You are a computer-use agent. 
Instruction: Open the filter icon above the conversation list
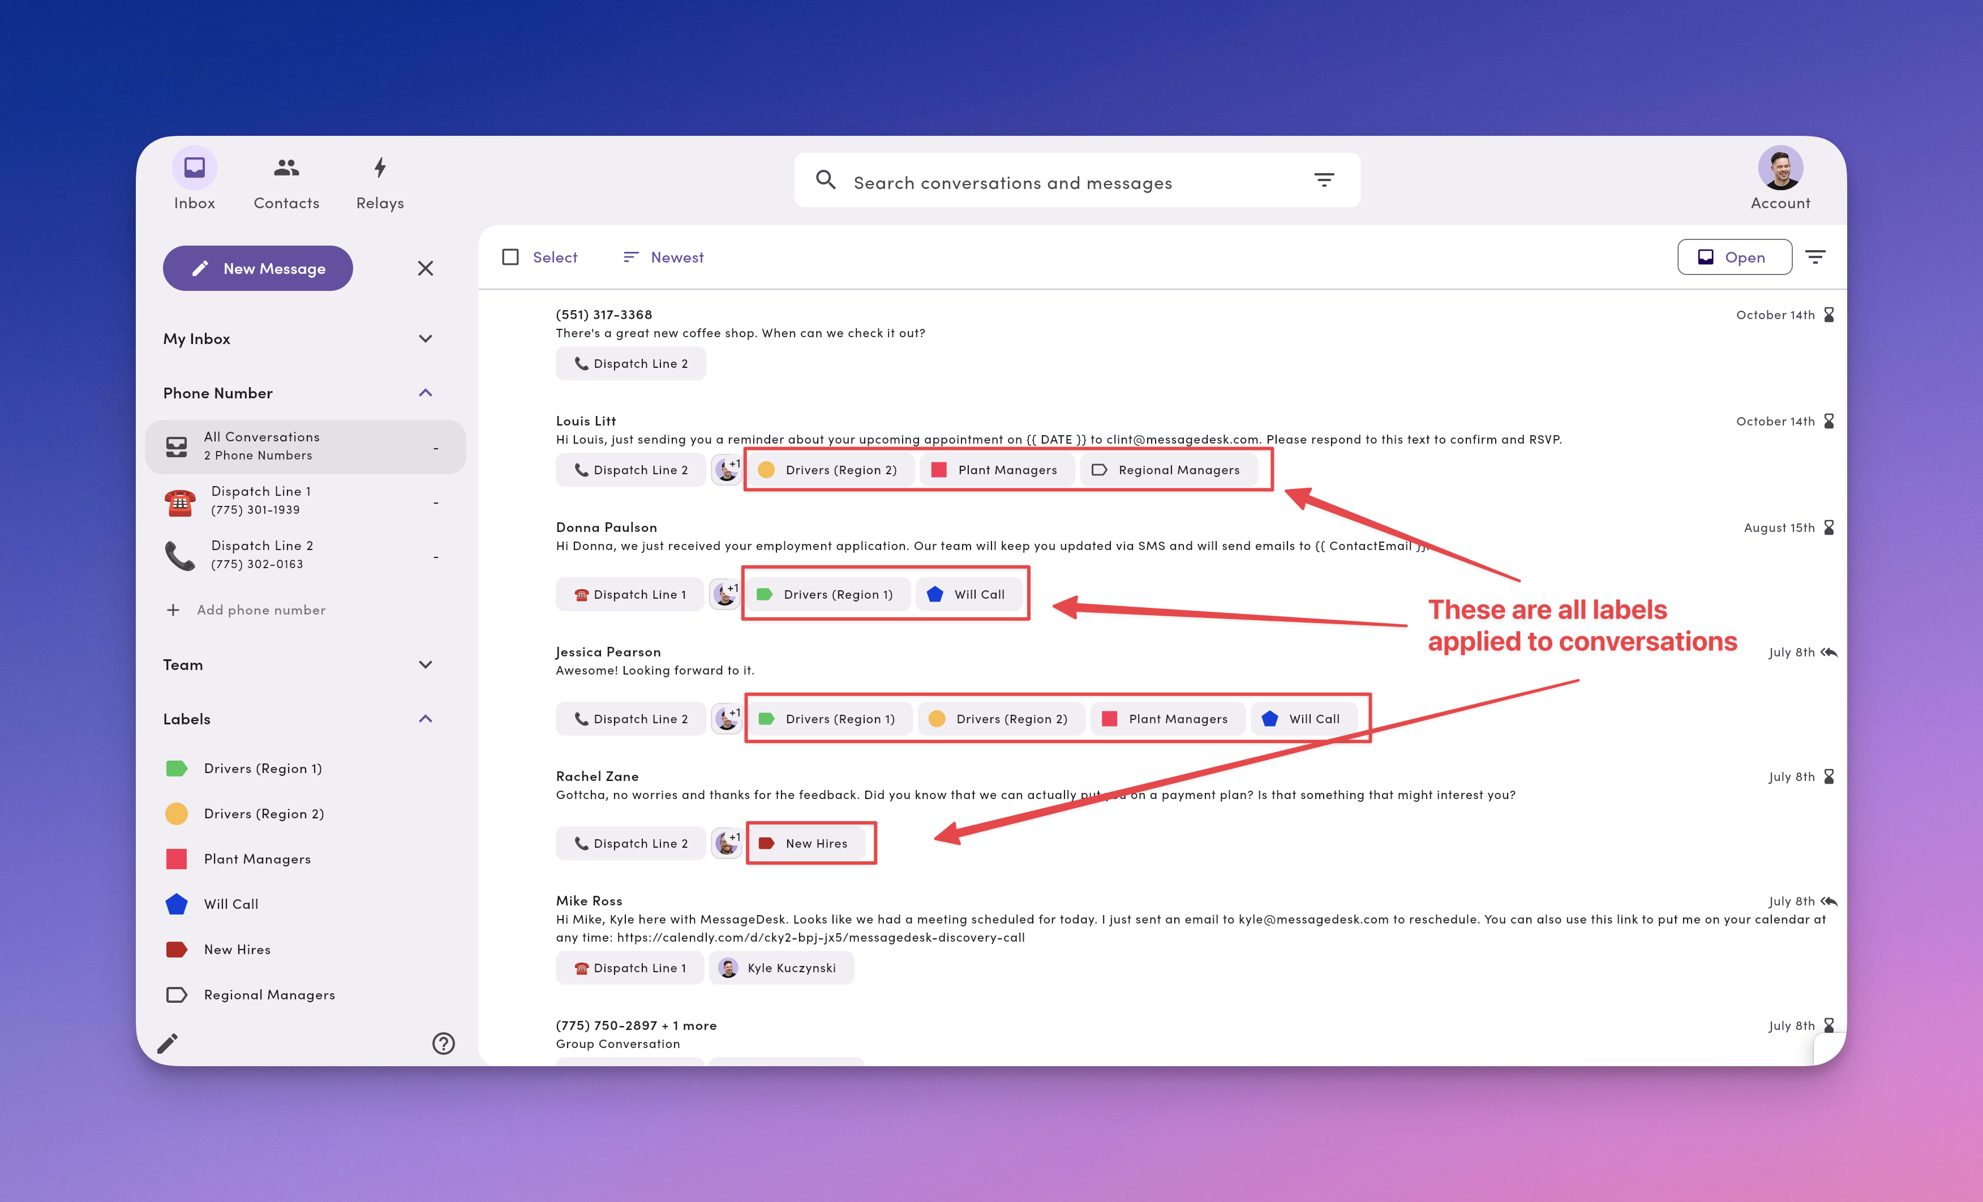1817,257
